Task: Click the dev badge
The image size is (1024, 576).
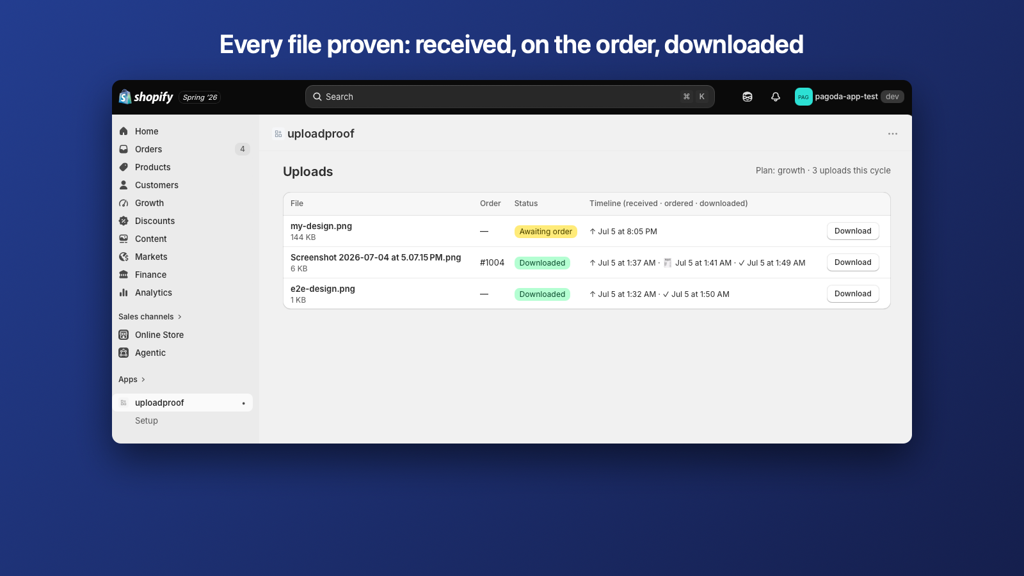Action: pos(892,97)
